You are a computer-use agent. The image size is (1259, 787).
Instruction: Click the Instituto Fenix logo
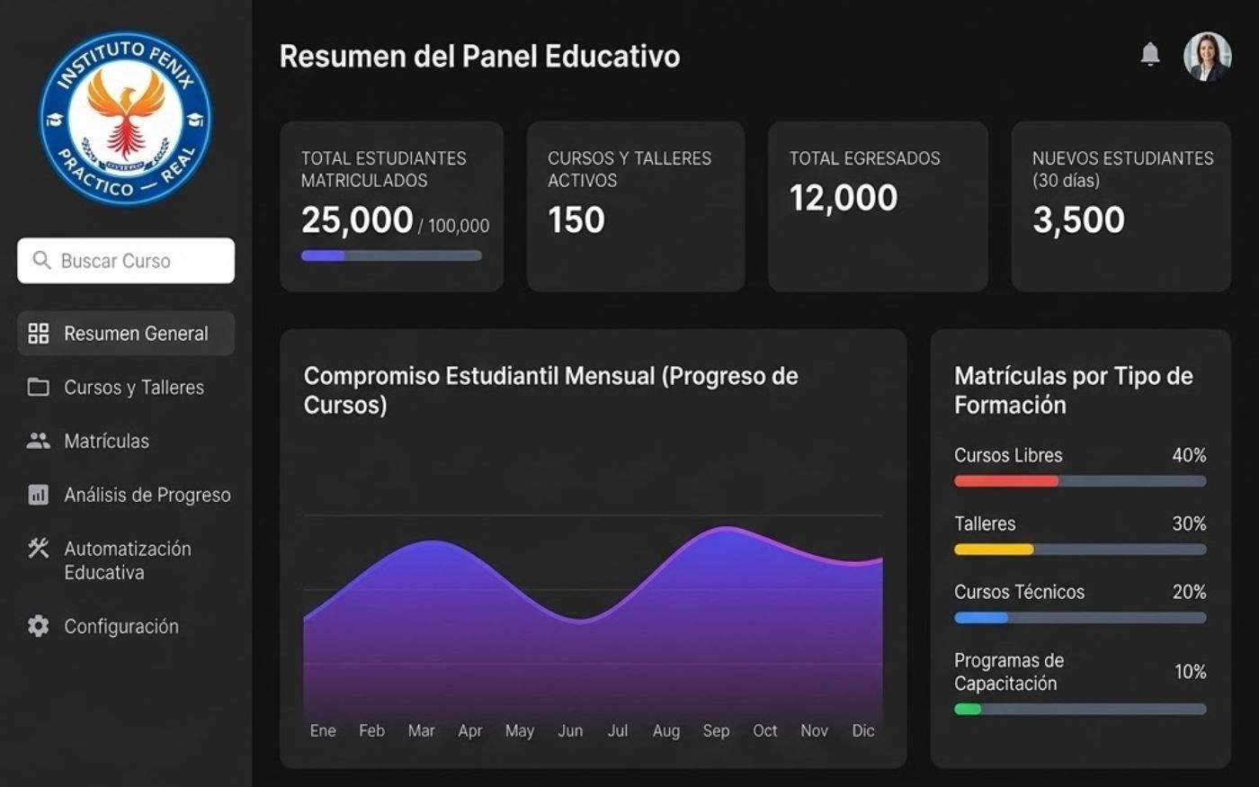click(126, 118)
